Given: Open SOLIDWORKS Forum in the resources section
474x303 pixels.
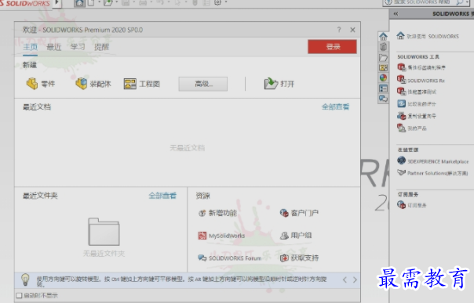Looking at the screenshot, I should click(229, 258).
